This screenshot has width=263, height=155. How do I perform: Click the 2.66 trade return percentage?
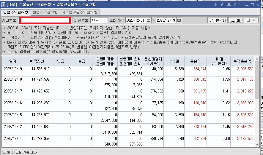226,69
